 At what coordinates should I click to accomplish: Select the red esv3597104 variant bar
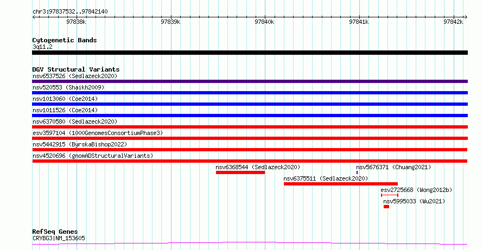[250, 138]
